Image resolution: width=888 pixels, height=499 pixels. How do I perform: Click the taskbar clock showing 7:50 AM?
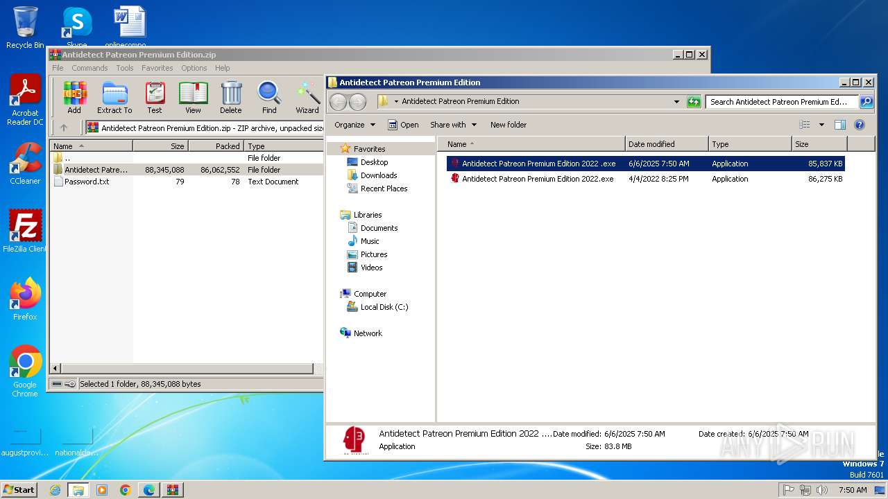853,490
